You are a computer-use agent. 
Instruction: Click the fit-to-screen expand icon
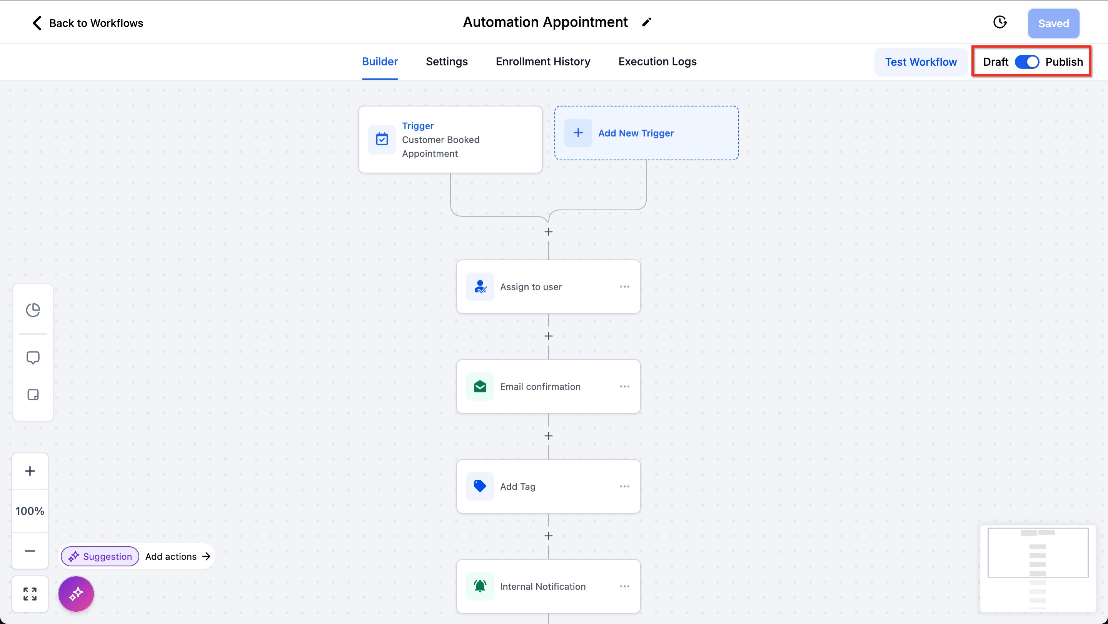30,594
